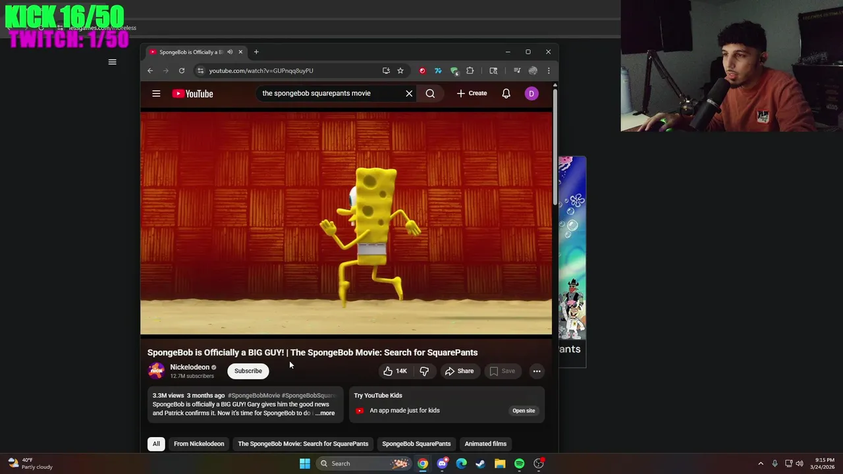Like the video with 14K likes

394,371
